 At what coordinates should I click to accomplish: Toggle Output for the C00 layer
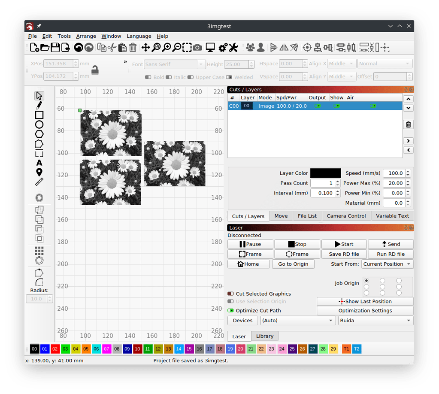318,106
